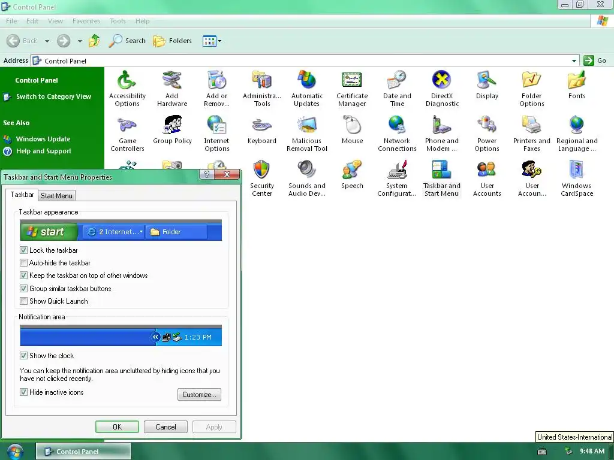Open the View menu
The image size is (614, 460).
coord(55,21)
